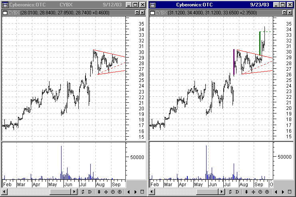
Task: Maximize the 9/12/03 Cyberonics window
Action: [135, 5]
